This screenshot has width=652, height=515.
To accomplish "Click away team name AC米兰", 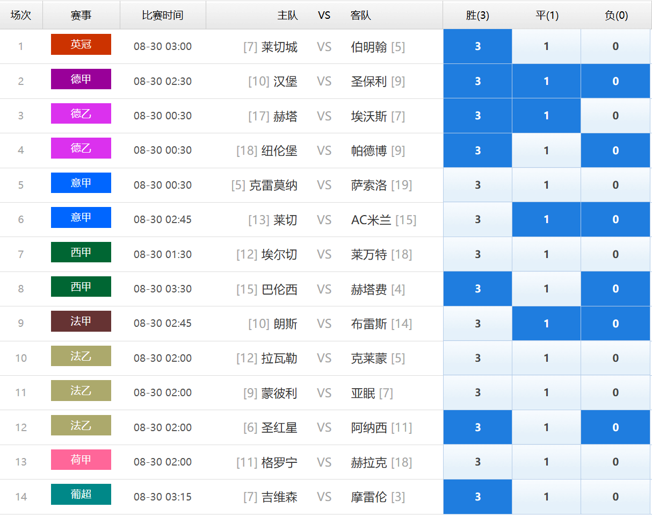I will pos(371,220).
